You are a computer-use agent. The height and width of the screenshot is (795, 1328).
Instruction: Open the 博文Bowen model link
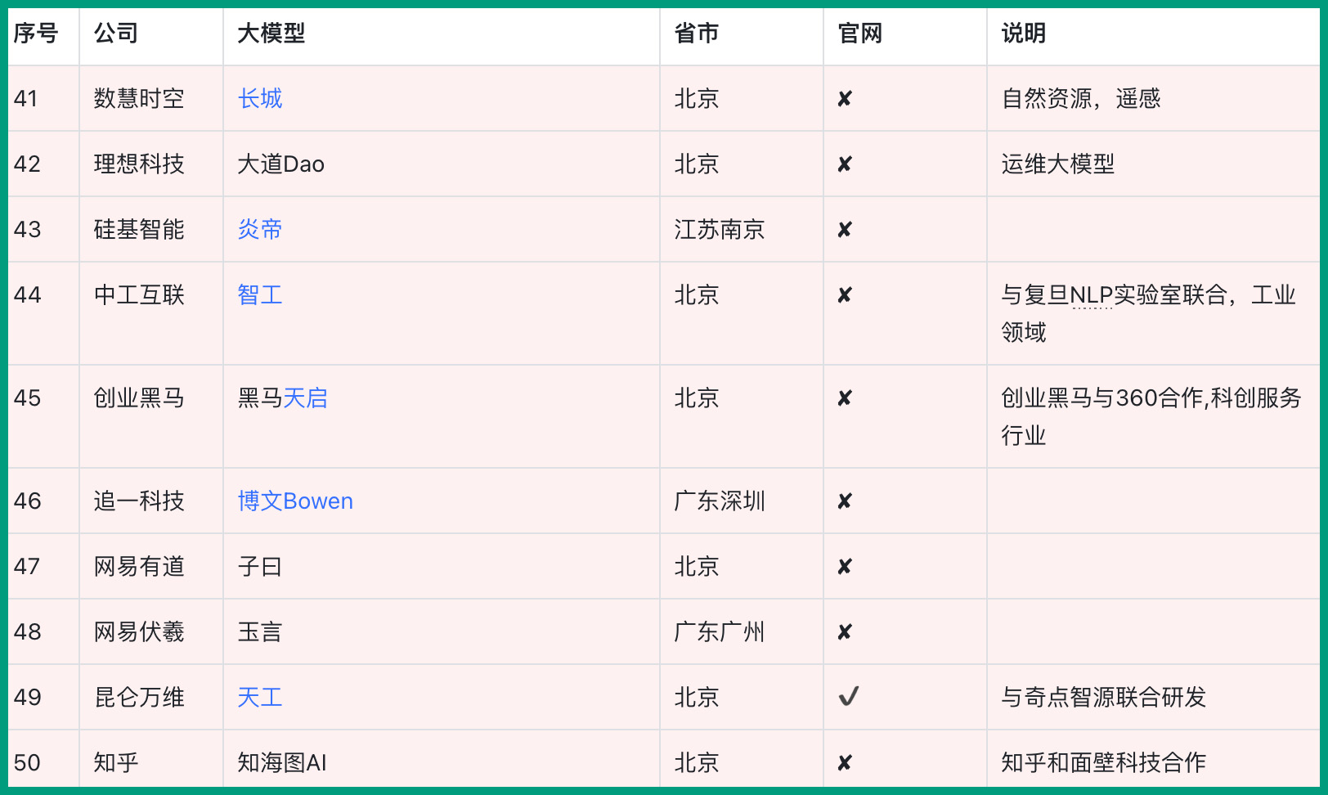(295, 501)
